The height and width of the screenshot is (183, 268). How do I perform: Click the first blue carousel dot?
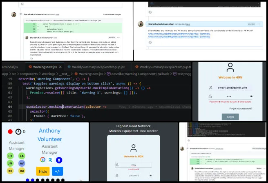pos(27,180)
